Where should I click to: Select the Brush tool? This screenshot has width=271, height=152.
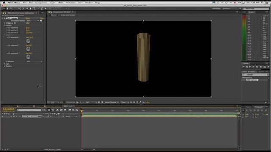pyautogui.click(x=39, y=8)
